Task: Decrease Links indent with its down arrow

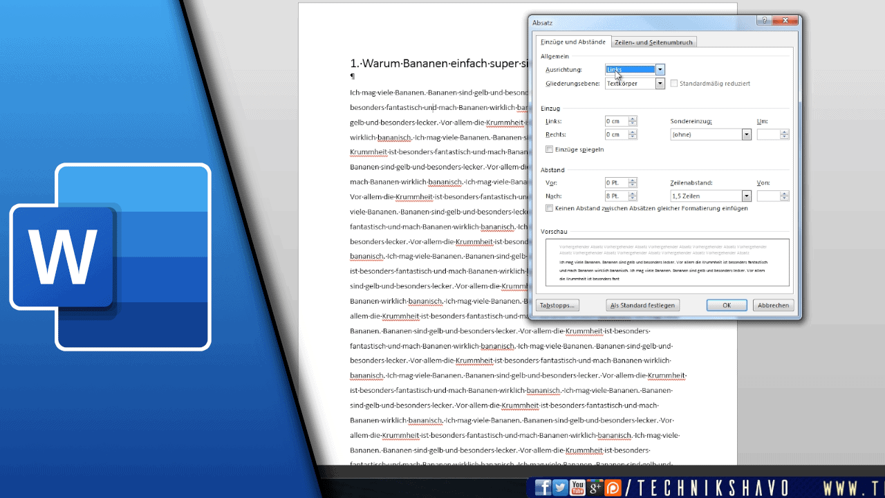Action: coord(633,124)
